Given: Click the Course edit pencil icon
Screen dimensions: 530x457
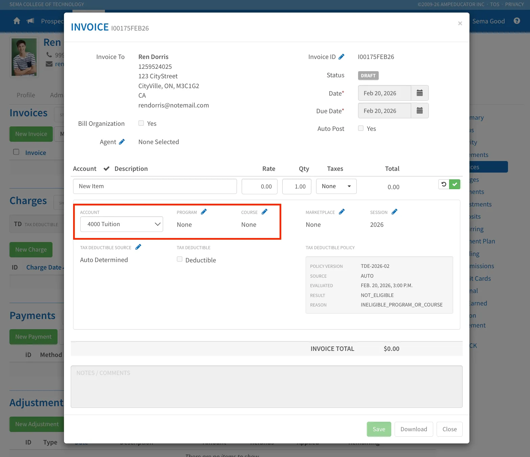Looking at the screenshot, I should (x=265, y=212).
